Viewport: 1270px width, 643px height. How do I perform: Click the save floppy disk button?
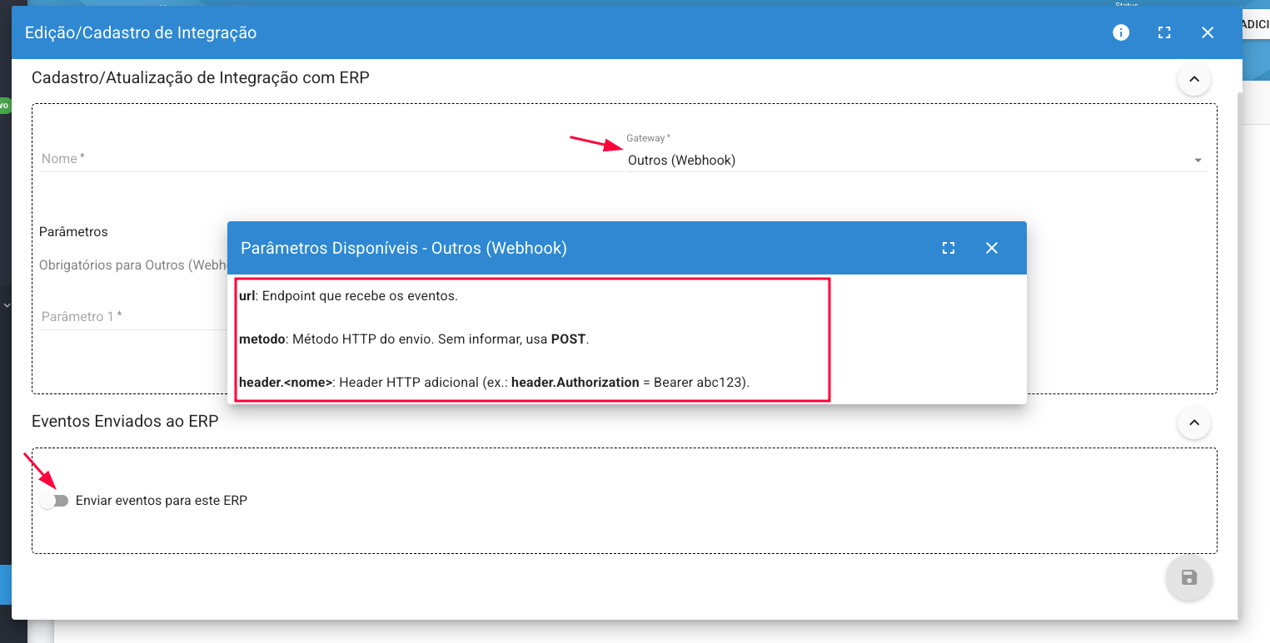click(x=1189, y=577)
